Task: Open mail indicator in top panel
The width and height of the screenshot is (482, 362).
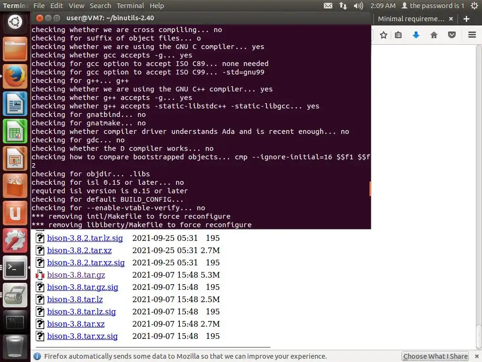Action: click(x=328, y=6)
